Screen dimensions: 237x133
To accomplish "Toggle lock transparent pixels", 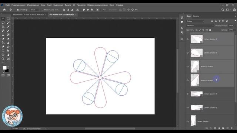I will (x=196, y=30).
